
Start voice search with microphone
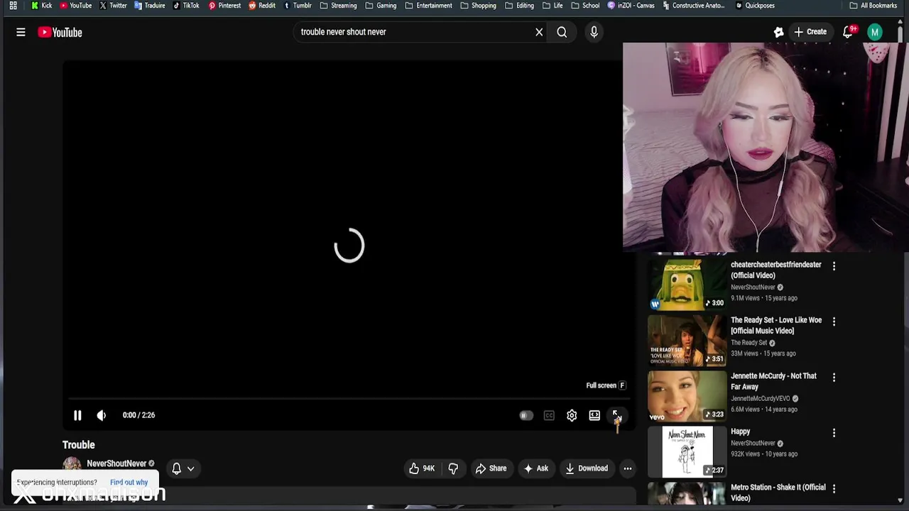[594, 32]
